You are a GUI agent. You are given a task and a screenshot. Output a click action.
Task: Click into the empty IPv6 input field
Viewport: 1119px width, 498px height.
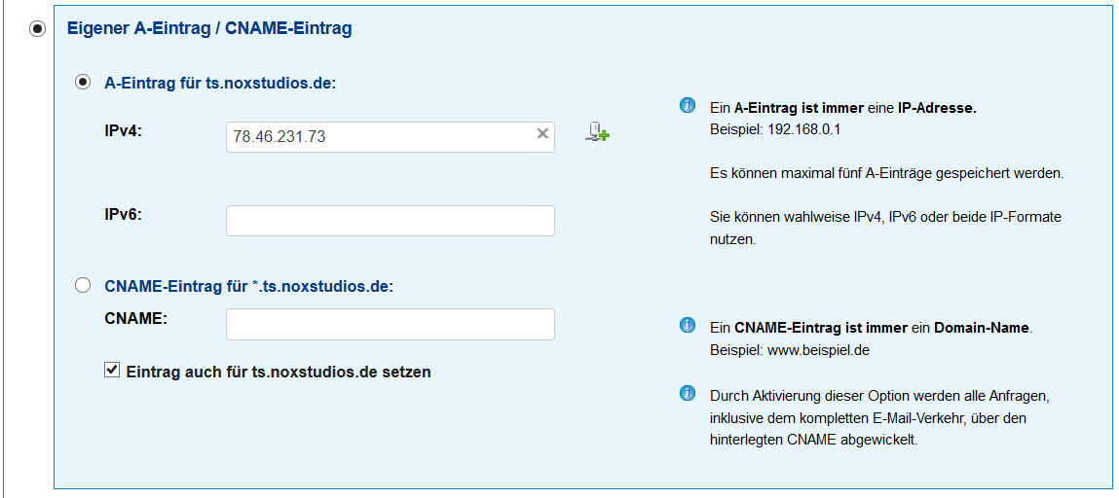pos(390,221)
